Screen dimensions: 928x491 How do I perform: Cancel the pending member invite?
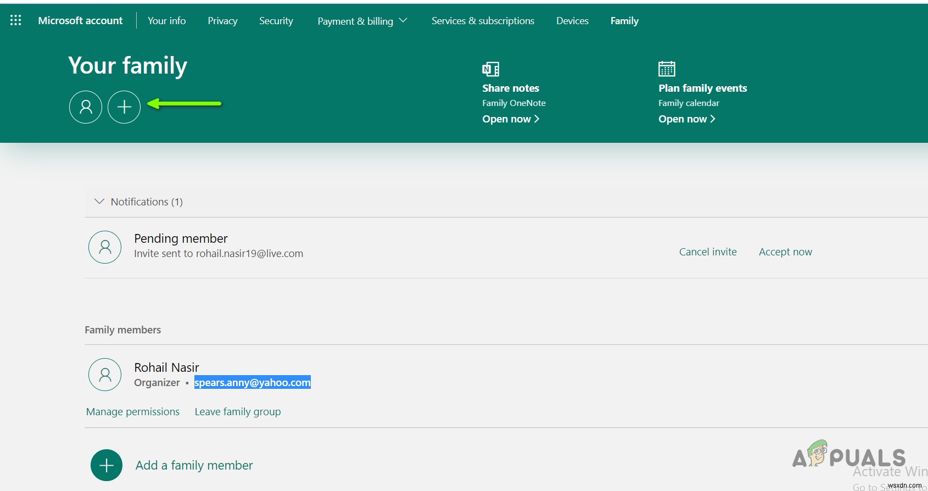point(708,252)
